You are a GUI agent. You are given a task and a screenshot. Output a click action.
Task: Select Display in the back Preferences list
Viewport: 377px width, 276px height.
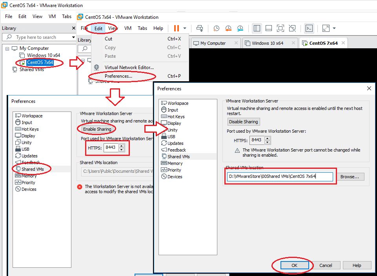coord(25,136)
